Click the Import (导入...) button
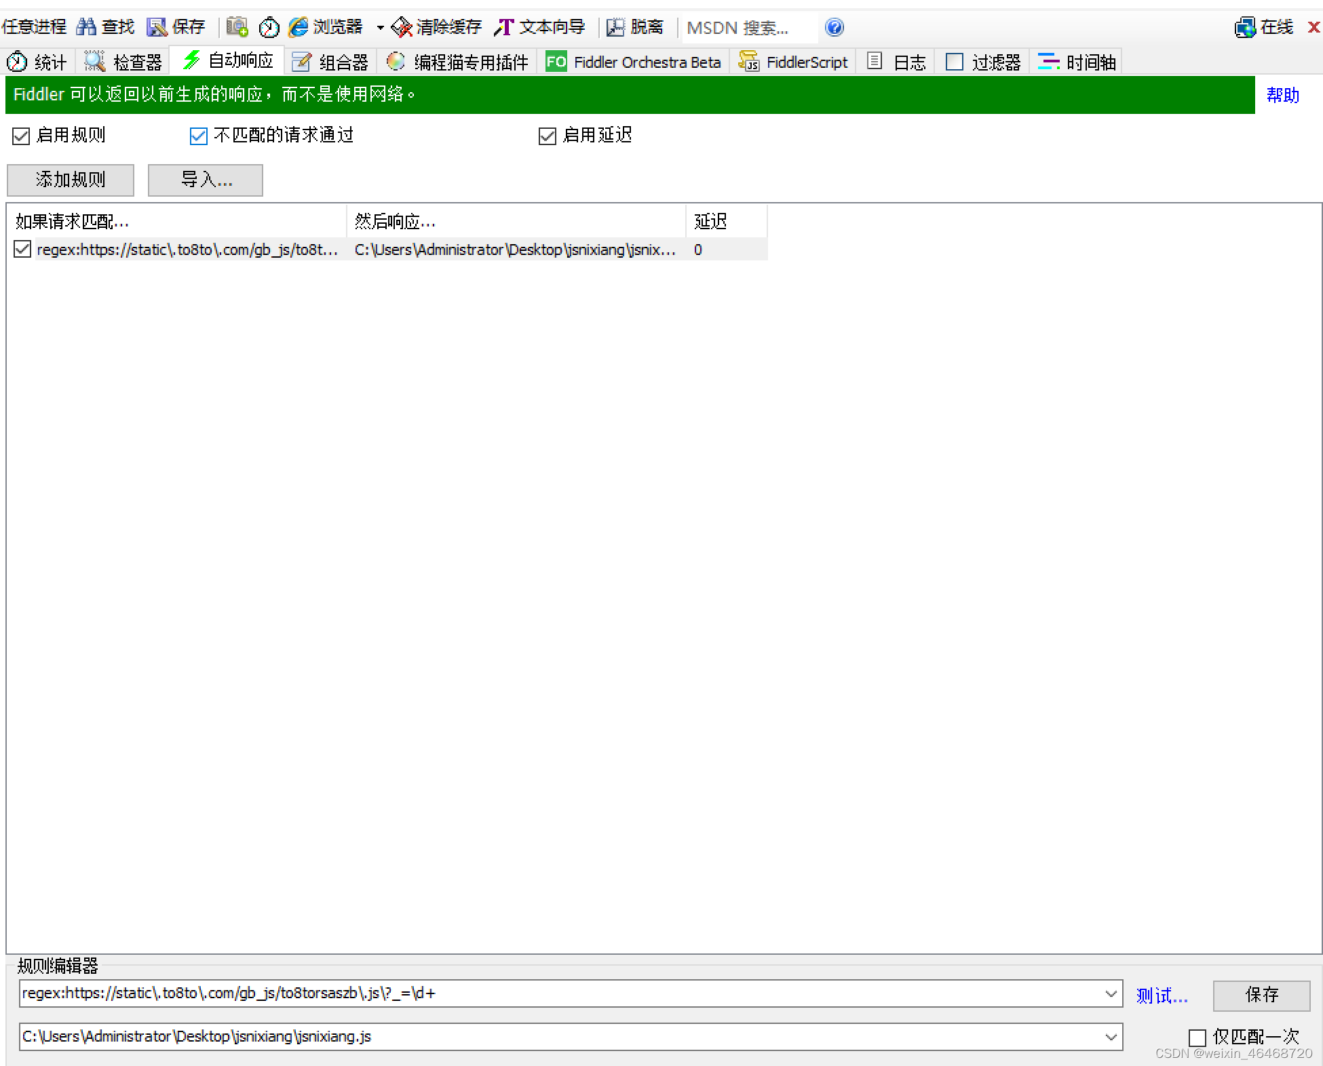The height and width of the screenshot is (1066, 1323). 206,180
